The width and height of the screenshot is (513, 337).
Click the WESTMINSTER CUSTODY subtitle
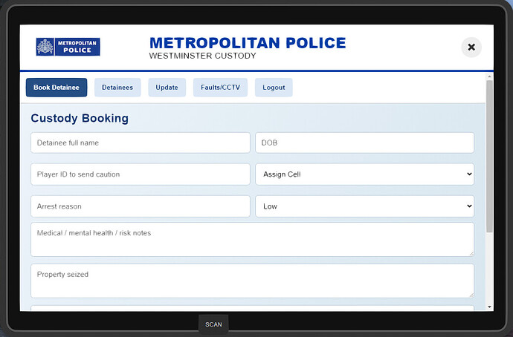tap(202, 56)
